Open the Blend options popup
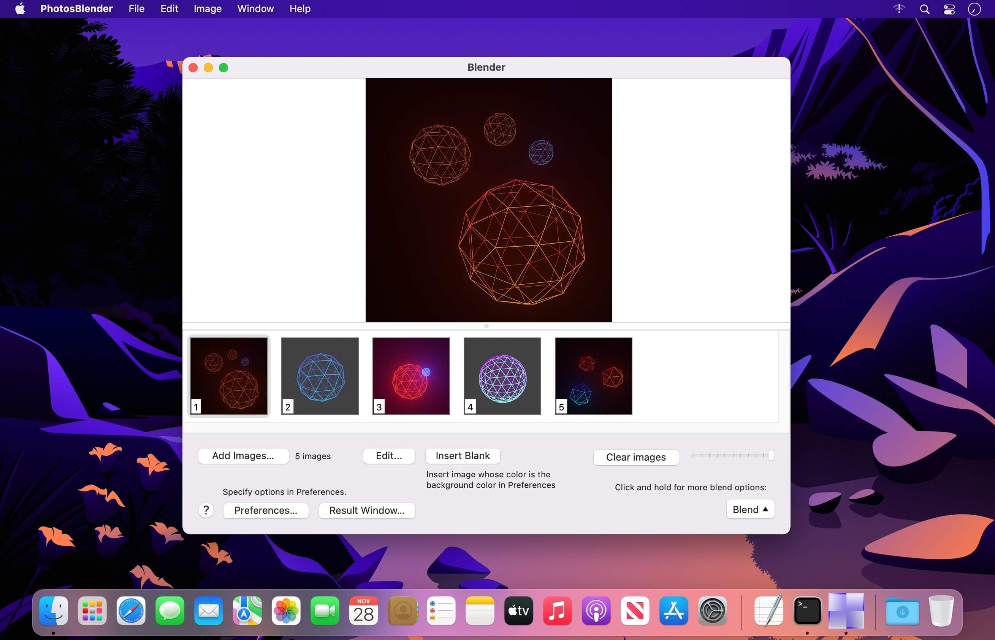Screen dimensions: 995x640 click(x=750, y=510)
